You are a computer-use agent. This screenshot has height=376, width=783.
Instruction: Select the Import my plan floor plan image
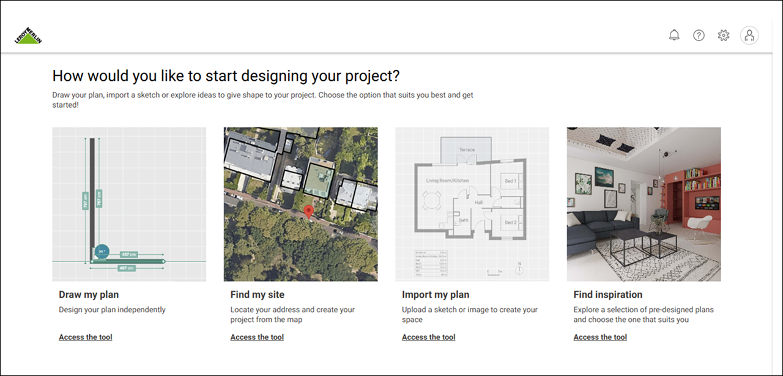472,204
